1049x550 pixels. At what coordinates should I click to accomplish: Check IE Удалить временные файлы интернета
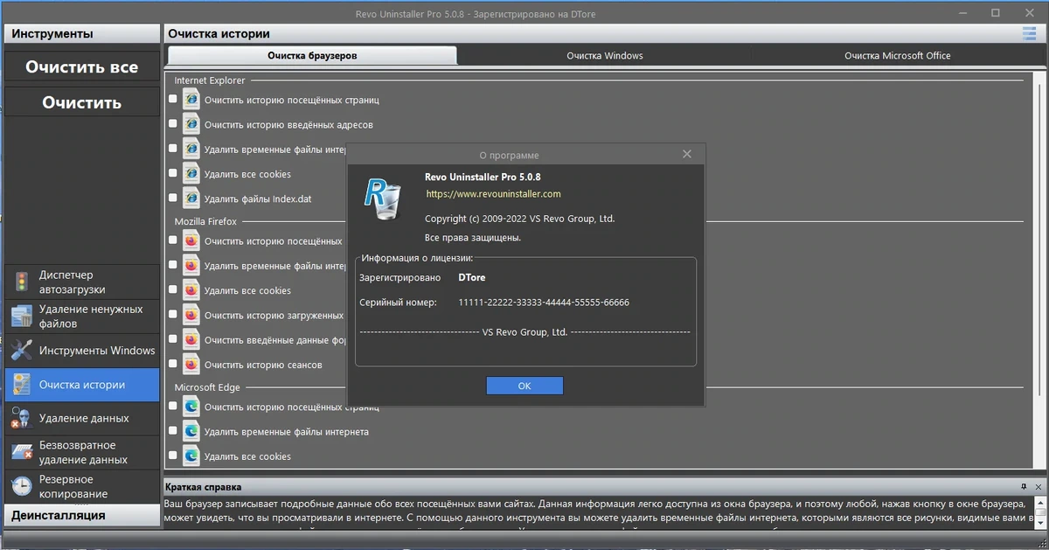pyautogui.click(x=173, y=149)
